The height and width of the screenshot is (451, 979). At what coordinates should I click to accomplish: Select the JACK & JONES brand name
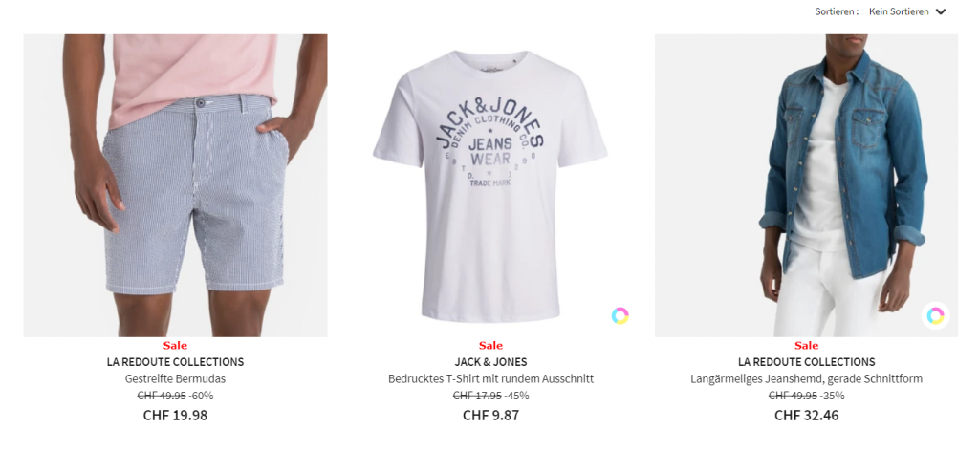pos(490,362)
